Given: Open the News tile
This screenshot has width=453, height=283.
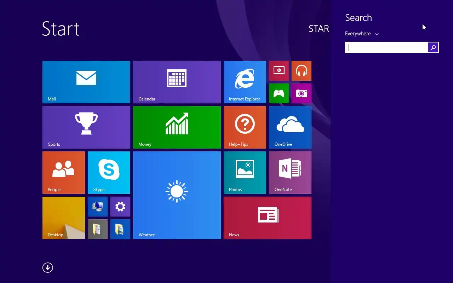Looking at the screenshot, I should coord(268,218).
